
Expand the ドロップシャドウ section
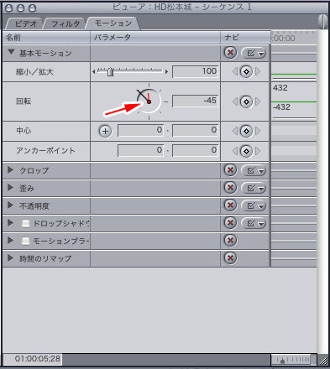[x=10, y=223]
